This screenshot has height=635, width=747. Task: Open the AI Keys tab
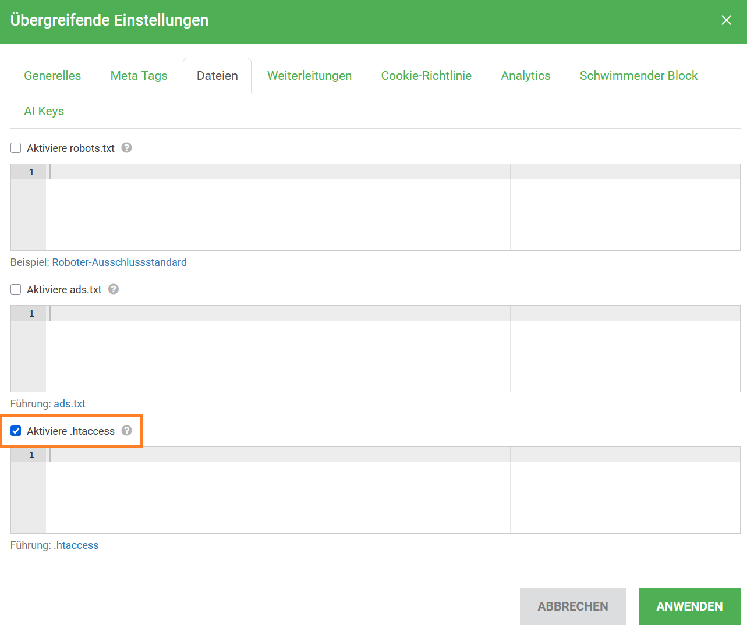coord(44,111)
